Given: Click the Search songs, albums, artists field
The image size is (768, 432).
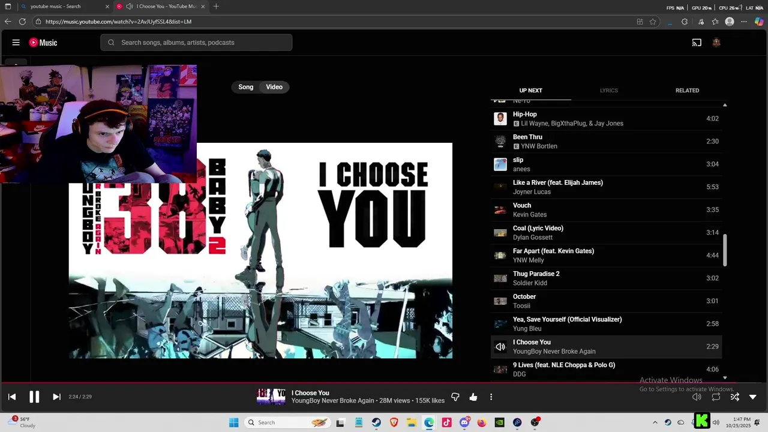Looking at the screenshot, I should click(196, 43).
